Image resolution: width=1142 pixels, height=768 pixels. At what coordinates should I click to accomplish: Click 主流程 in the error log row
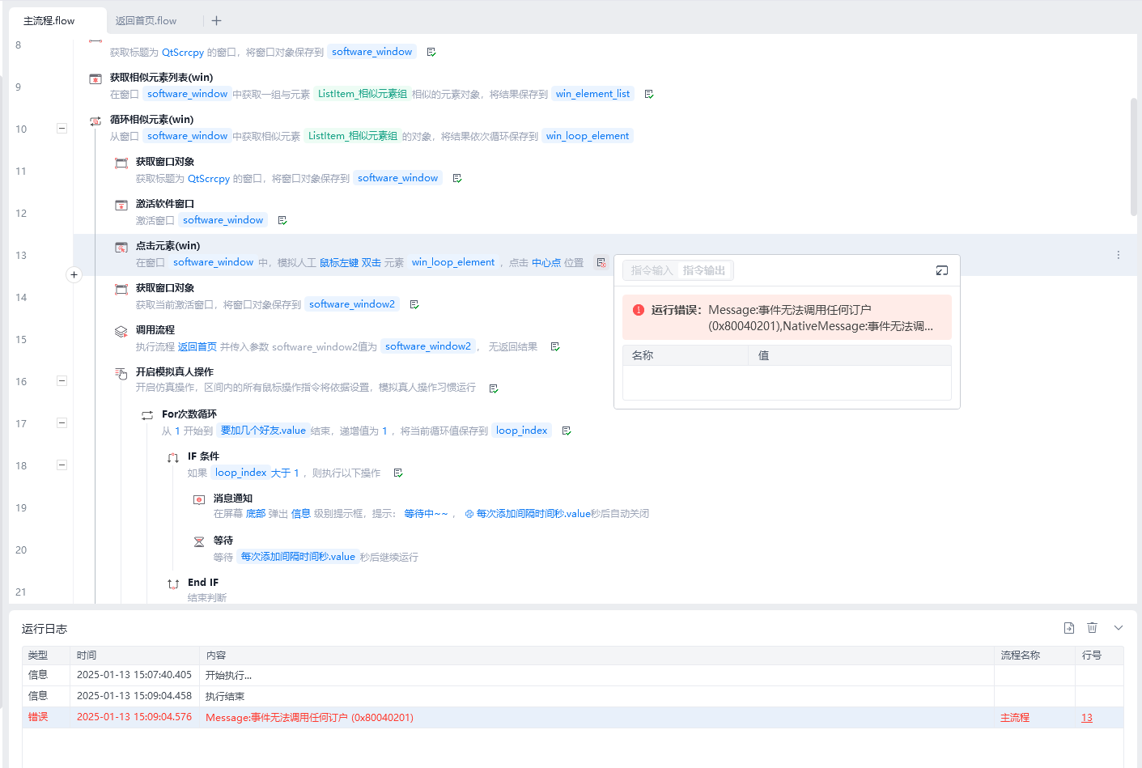(1015, 718)
